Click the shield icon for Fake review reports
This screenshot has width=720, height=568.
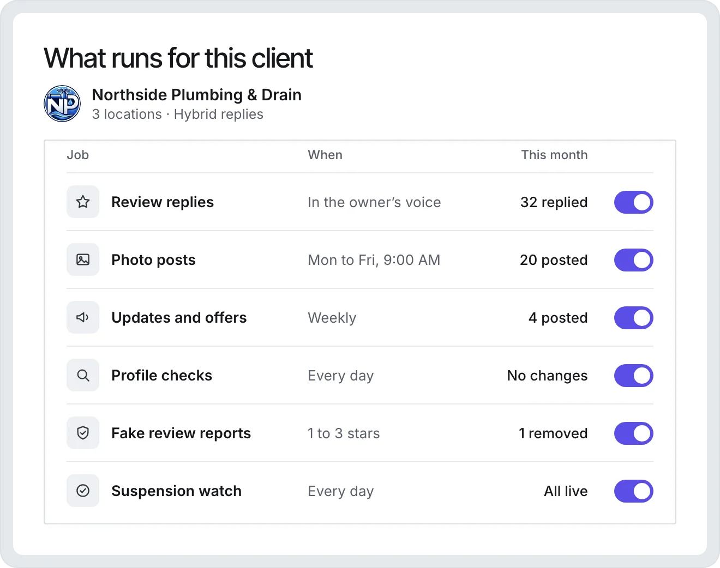(83, 433)
